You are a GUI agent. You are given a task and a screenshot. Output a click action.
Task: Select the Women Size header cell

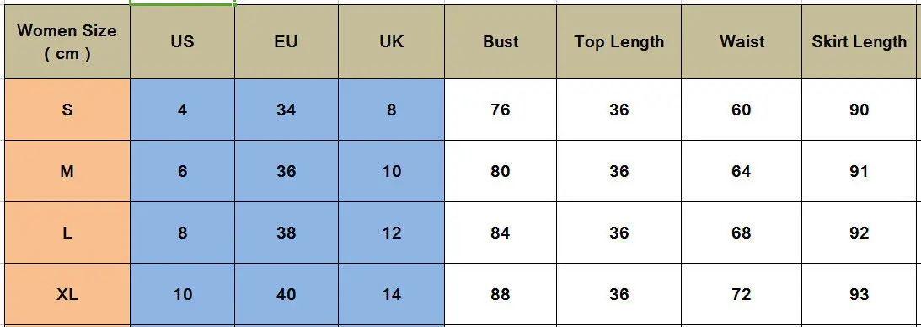67,41
